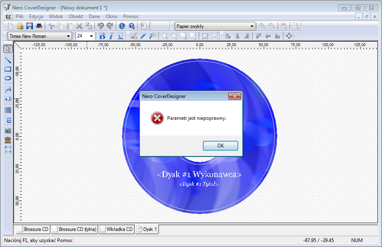The height and width of the screenshot is (247, 382).
Task: Select the Ellipse tool
Action: pyautogui.click(x=8, y=78)
